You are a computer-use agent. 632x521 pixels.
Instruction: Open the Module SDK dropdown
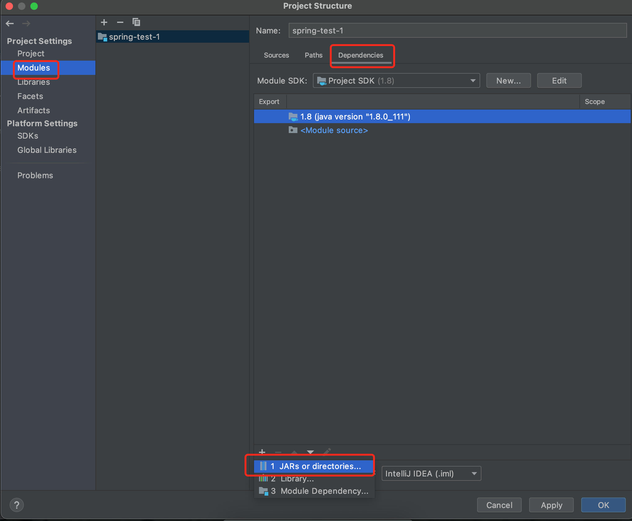tap(396, 81)
